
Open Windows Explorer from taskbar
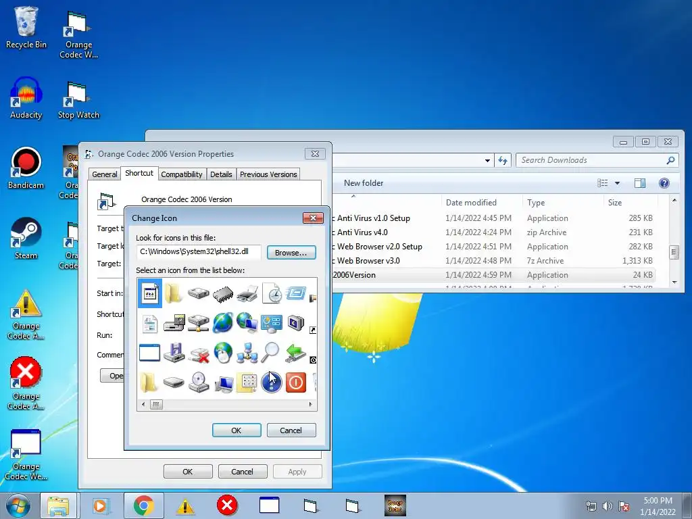[x=58, y=505]
